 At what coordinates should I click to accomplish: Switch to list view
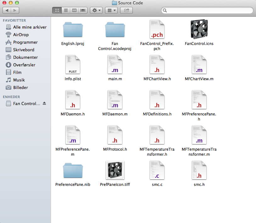click(66, 10)
